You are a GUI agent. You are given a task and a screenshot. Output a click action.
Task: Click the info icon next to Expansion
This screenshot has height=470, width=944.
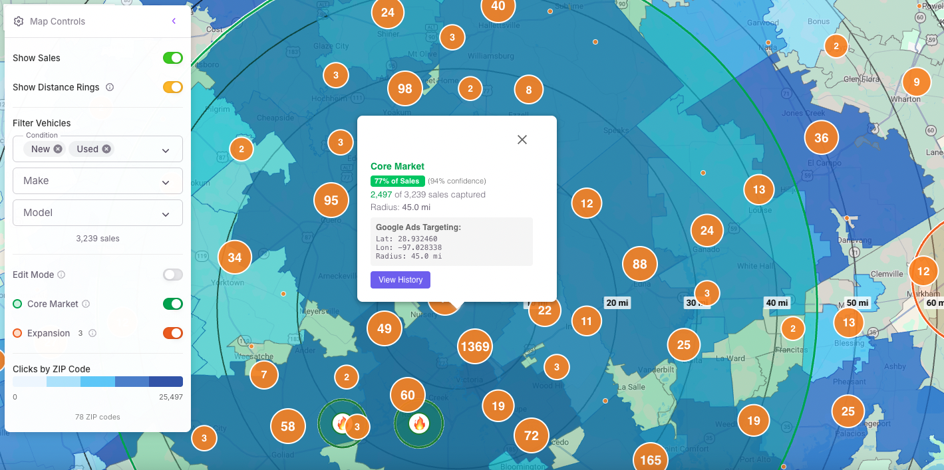tap(91, 333)
